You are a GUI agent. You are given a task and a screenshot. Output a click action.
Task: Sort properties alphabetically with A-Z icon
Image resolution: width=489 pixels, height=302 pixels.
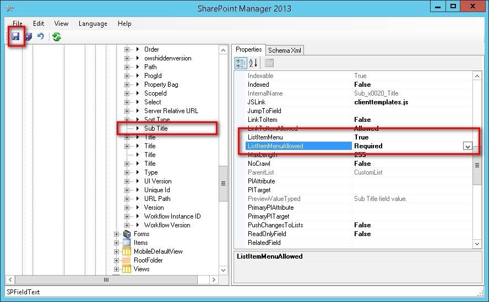click(253, 63)
